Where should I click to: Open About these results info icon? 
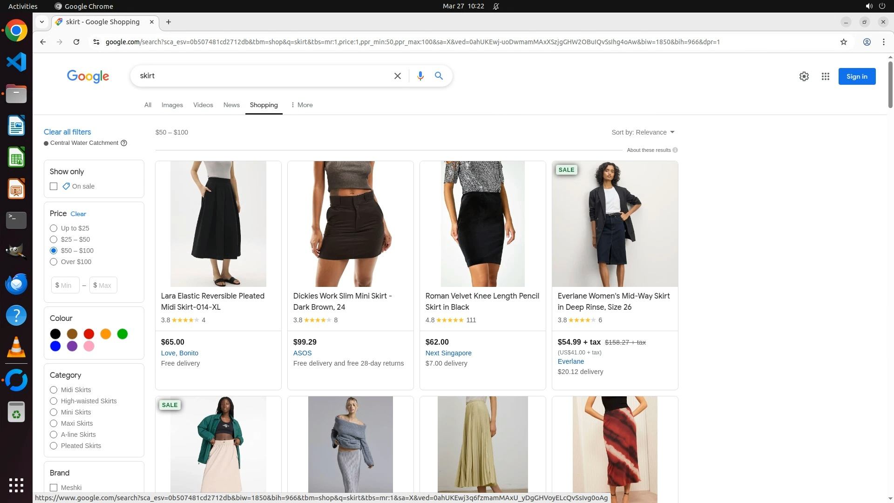click(x=675, y=150)
